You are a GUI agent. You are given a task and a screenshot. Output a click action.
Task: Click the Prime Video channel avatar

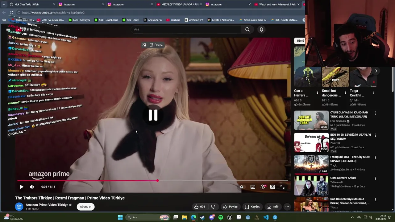pyautogui.click(x=19, y=207)
